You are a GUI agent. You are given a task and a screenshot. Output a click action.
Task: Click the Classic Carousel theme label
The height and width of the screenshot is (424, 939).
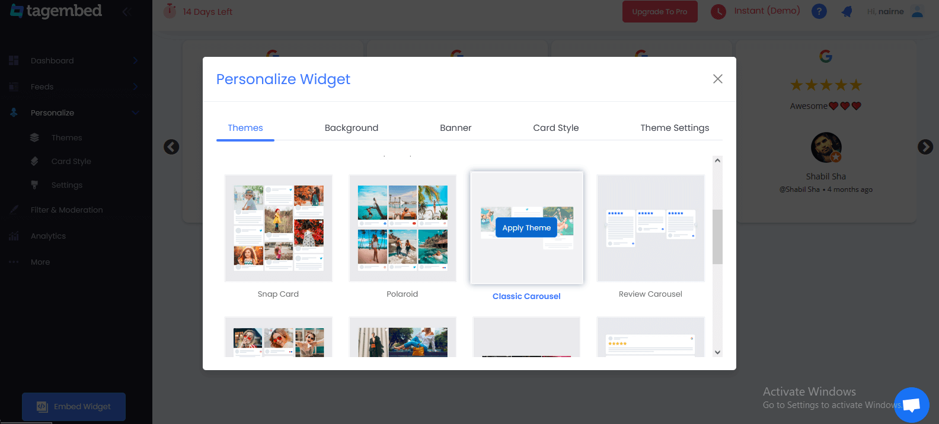(526, 296)
